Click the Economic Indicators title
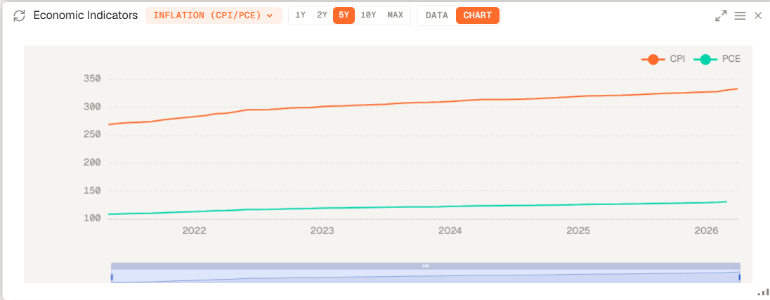 click(86, 15)
